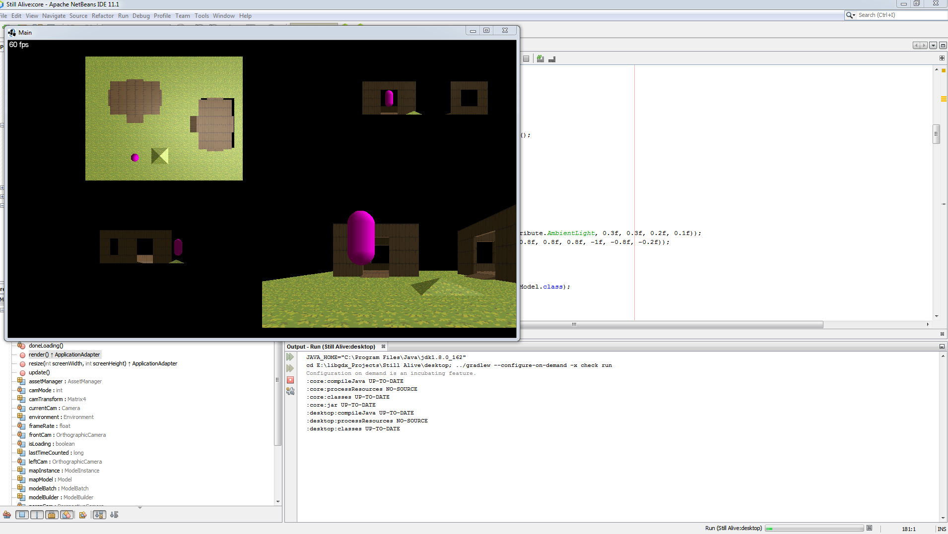
Task: Toggle Show Non-Public Members lock filter
Action: pyautogui.click(x=52, y=515)
